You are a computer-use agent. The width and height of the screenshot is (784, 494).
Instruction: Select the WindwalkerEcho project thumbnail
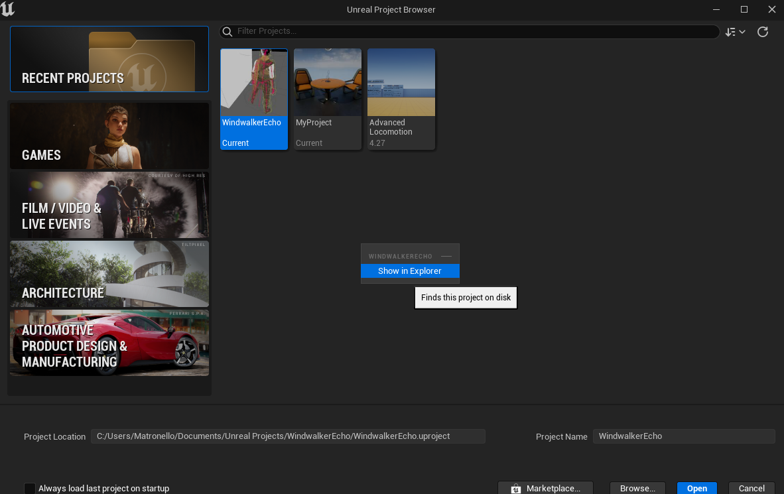254,83
